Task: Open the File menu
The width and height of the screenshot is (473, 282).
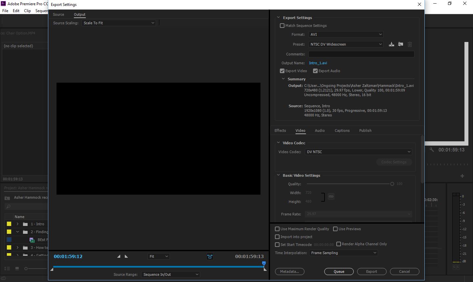Action: click(x=5, y=10)
